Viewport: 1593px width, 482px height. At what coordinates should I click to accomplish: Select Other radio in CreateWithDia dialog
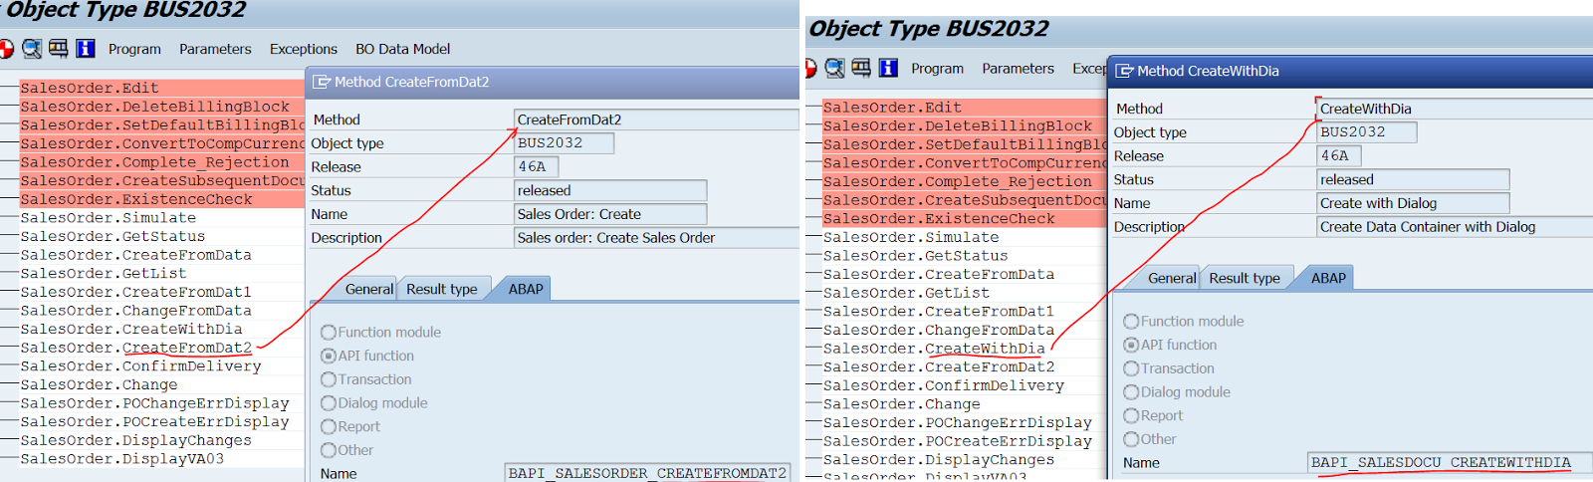click(1131, 439)
